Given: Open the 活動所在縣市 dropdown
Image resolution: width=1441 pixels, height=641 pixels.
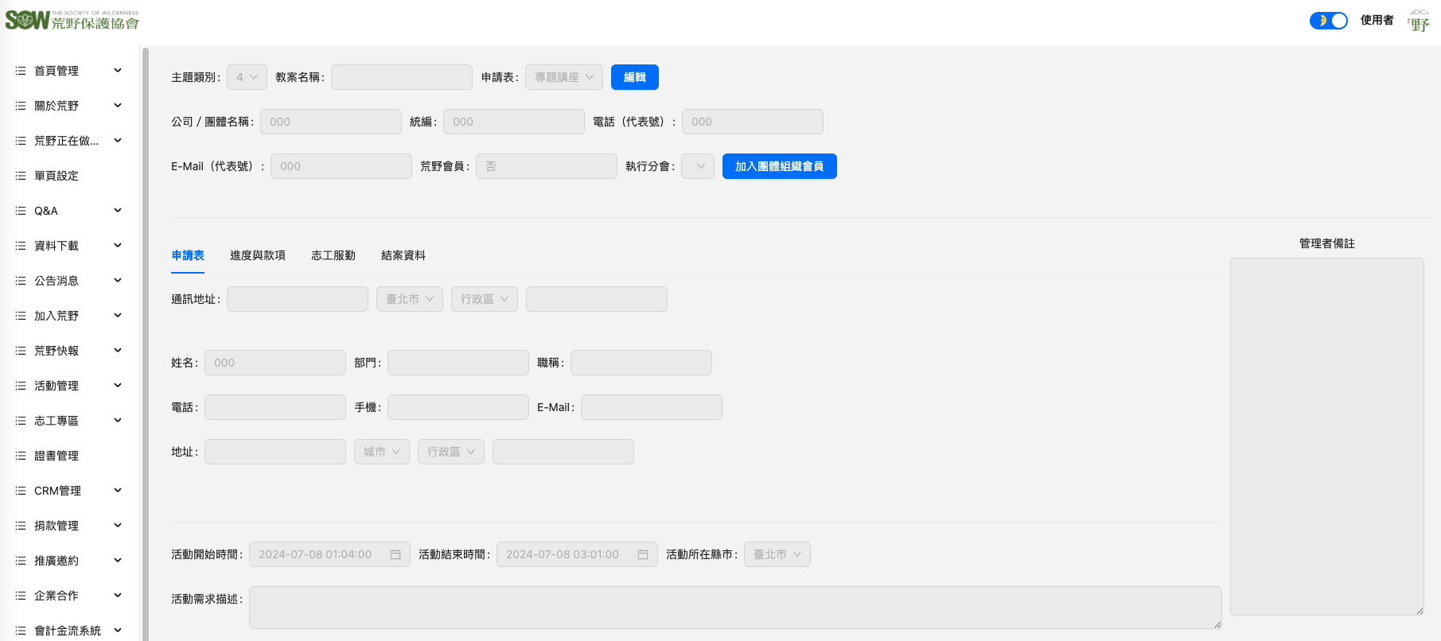Looking at the screenshot, I should click(777, 554).
